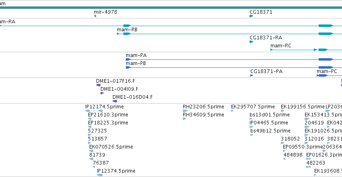This screenshot has height=177, width=342.
Task: Click the 76387 feature label
Action: coord(101,163)
